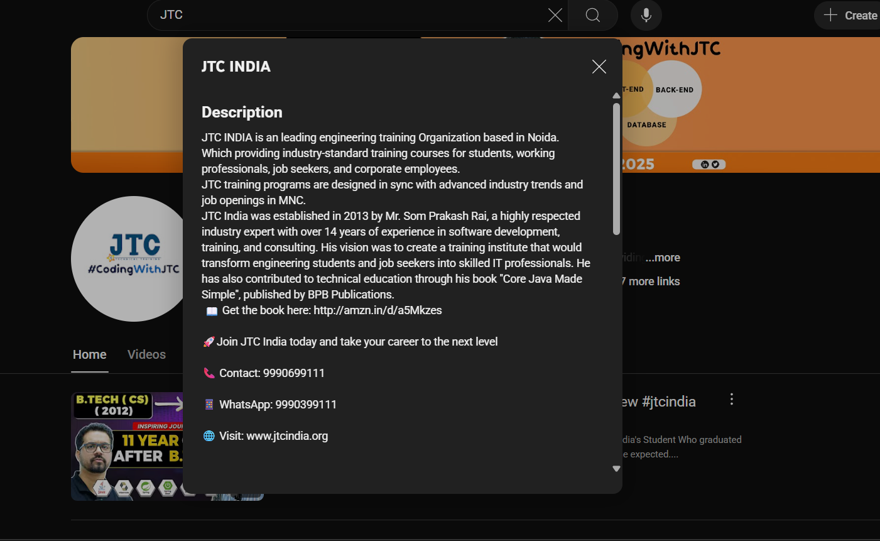Click the dialog scrollbar up arrow

coord(616,96)
